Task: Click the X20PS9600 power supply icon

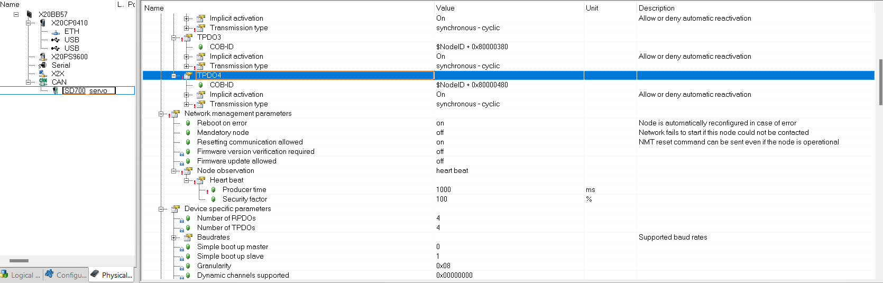Action: (x=43, y=57)
